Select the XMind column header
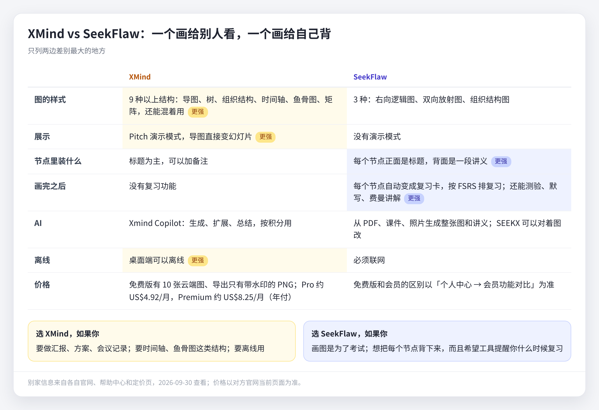The width and height of the screenshot is (599, 410). (x=140, y=77)
